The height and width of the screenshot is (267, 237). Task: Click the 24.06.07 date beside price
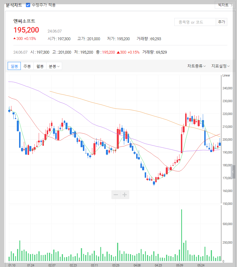pyautogui.click(x=55, y=31)
